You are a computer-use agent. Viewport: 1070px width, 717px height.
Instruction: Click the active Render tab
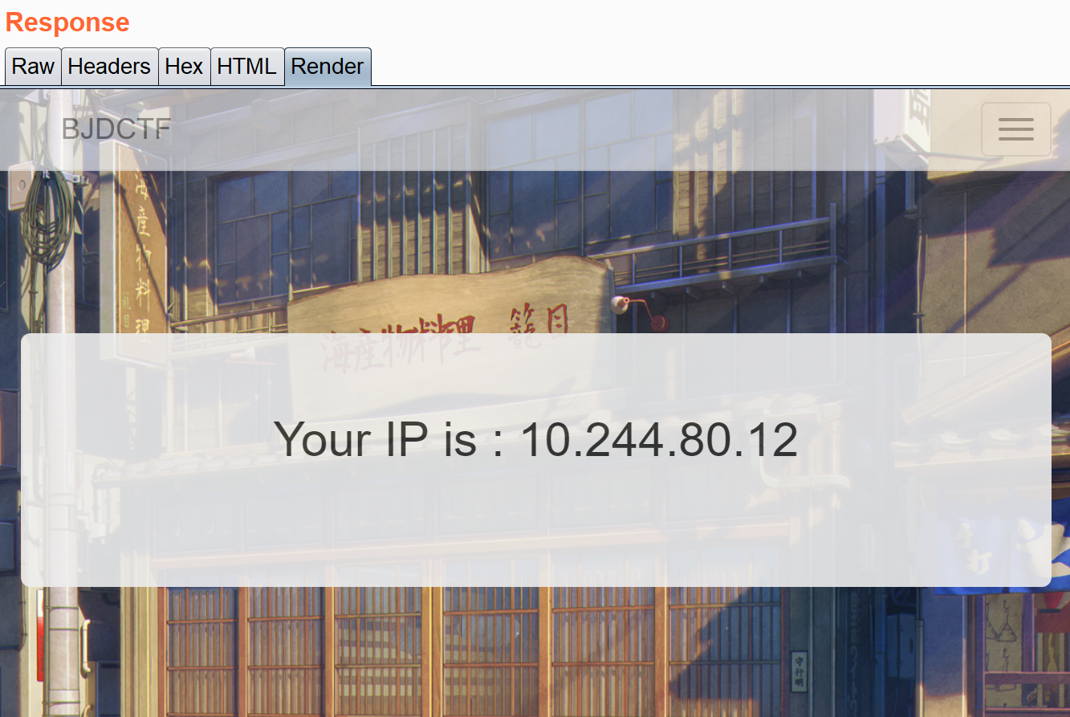tap(328, 66)
